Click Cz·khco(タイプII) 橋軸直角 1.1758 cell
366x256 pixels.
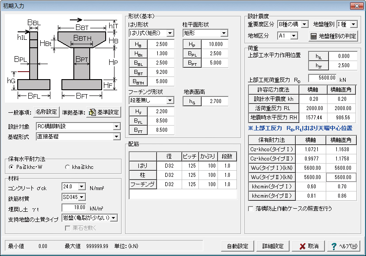click(x=341, y=159)
